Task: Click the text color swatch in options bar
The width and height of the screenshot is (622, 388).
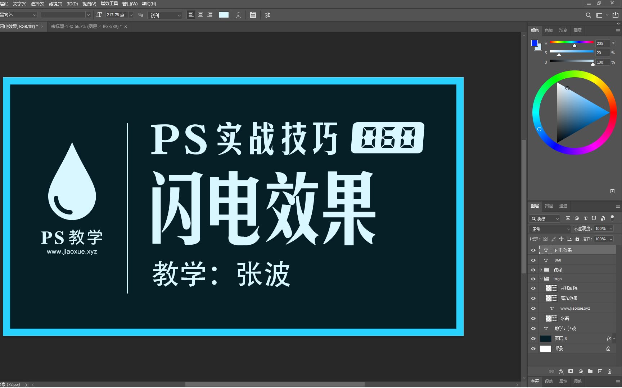Action: pyautogui.click(x=224, y=15)
